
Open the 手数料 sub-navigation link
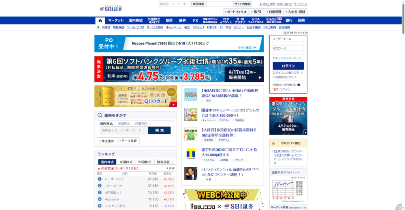(x=106, y=27)
